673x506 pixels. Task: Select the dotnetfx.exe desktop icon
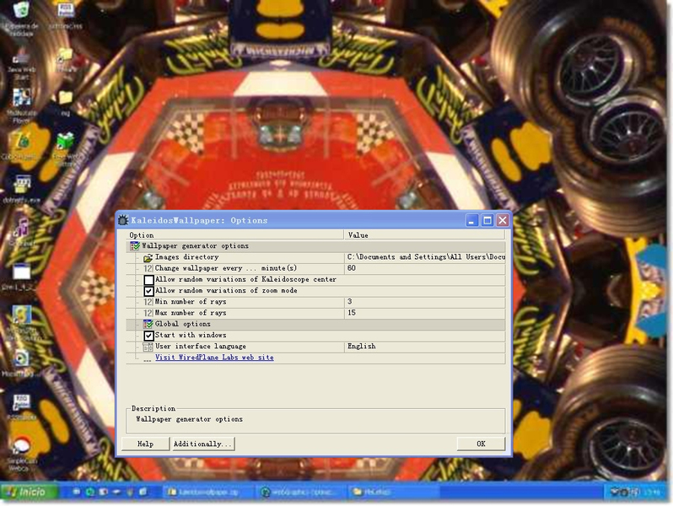coord(21,189)
